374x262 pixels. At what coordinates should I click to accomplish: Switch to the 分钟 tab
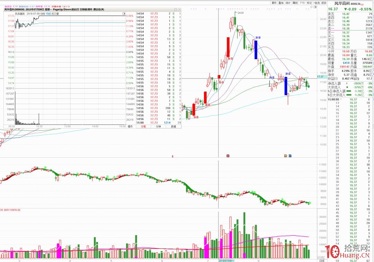pyautogui.click(x=158, y=127)
